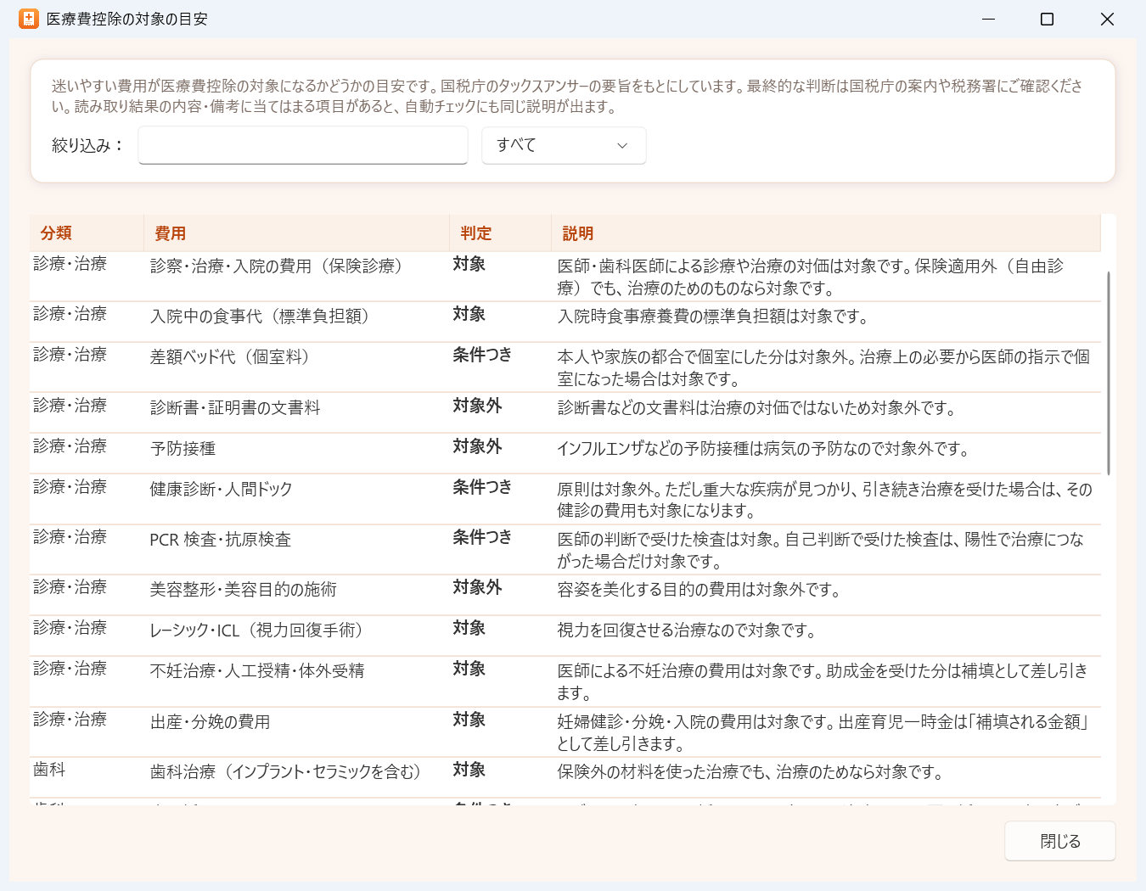This screenshot has height=891, width=1146.
Task: Click 対象外 in the 美容整形 row
Action: coord(477,587)
